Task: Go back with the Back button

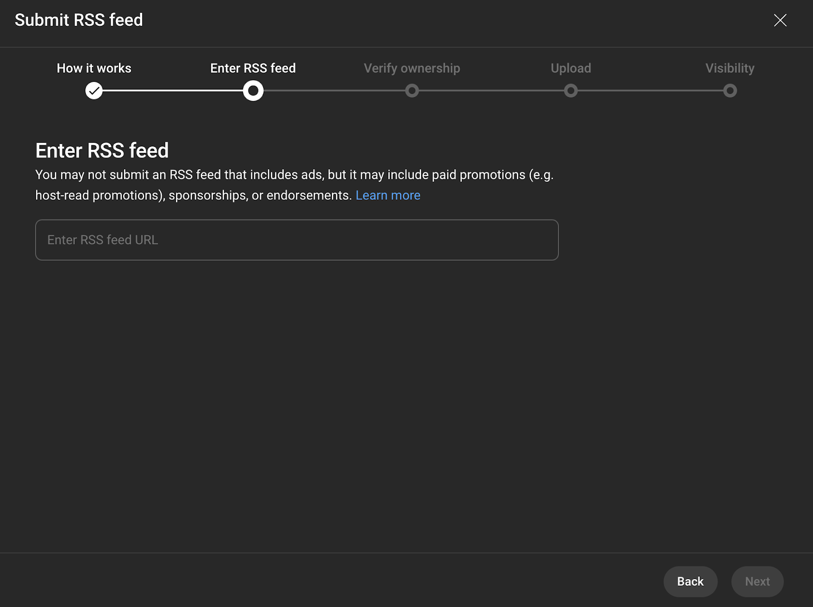Action: point(691,582)
